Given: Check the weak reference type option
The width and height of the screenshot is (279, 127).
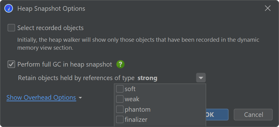Looking at the screenshot, I should click(120, 99).
